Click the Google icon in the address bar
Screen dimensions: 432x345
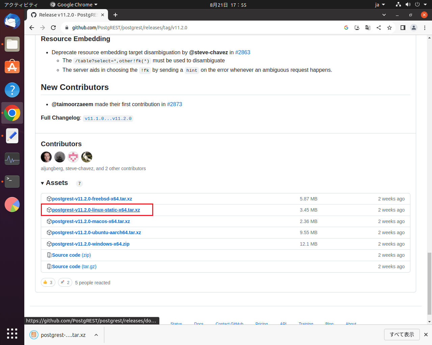tap(346, 28)
